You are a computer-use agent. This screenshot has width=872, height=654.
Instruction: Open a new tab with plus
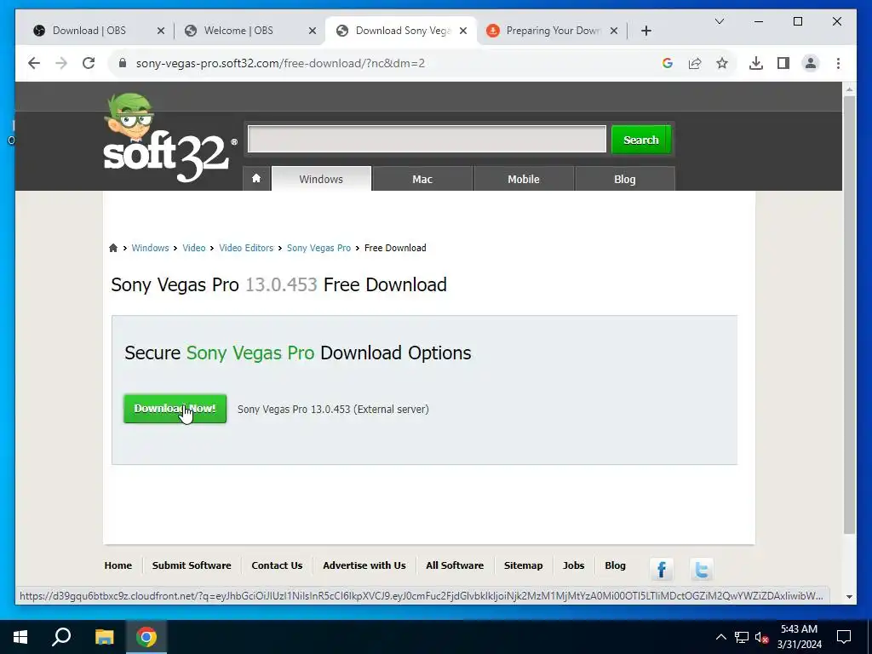[645, 32]
